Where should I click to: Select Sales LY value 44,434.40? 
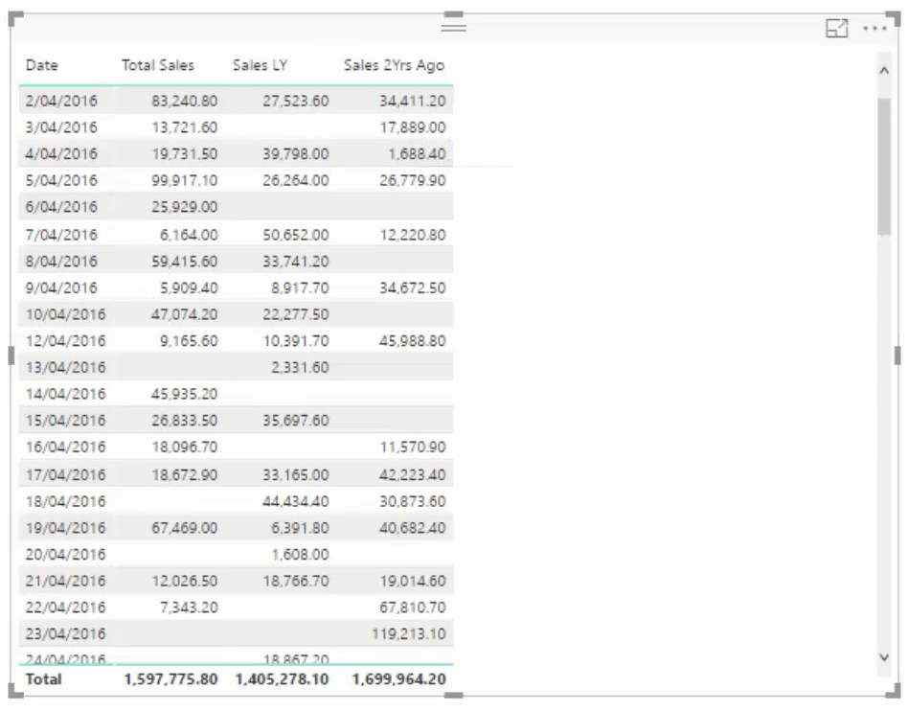tap(296, 503)
